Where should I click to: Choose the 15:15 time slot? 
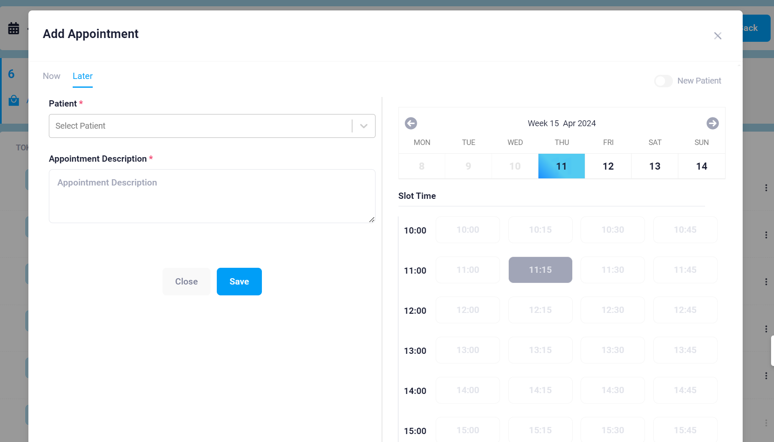click(541, 429)
